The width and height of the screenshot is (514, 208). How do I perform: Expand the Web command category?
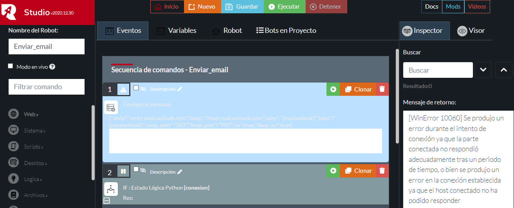pos(31,114)
